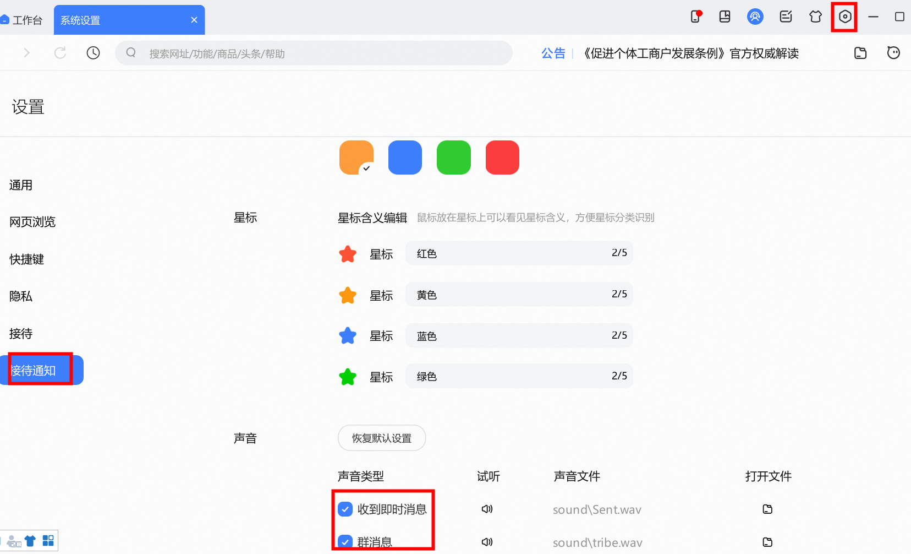Play test sound for 收到即时消息
This screenshot has width=911, height=554.
coord(487,509)
